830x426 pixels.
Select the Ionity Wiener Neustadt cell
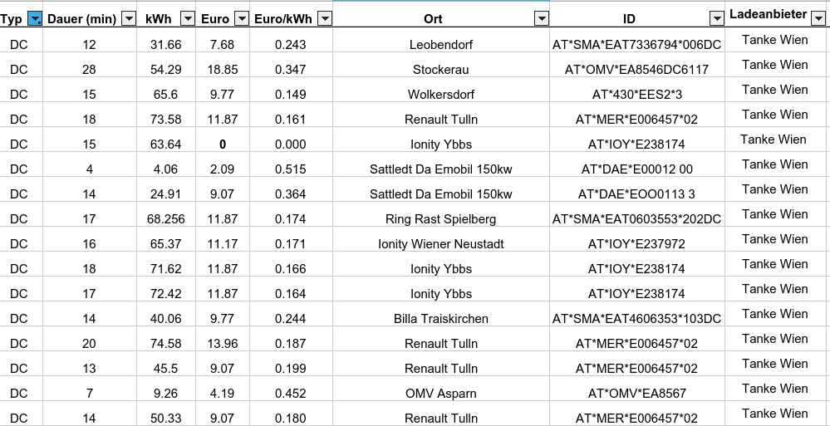coord(440,244)
